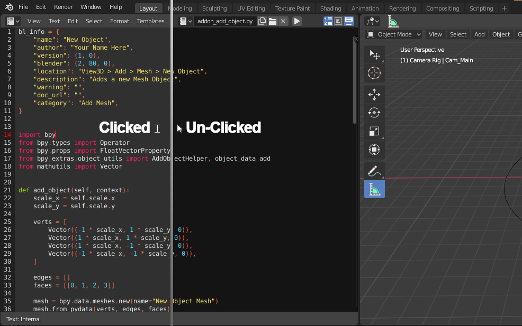The width and height of the screenshot is (522, 326).
Task: Click line number 14 in the gutter
Action: 7,135
